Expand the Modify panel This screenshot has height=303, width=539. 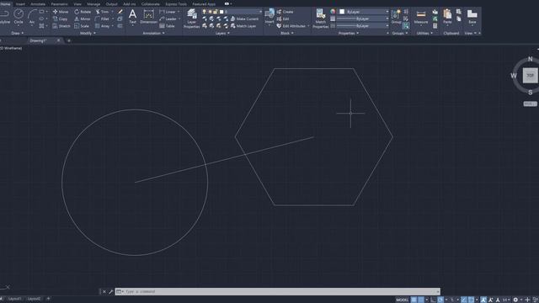88,34
